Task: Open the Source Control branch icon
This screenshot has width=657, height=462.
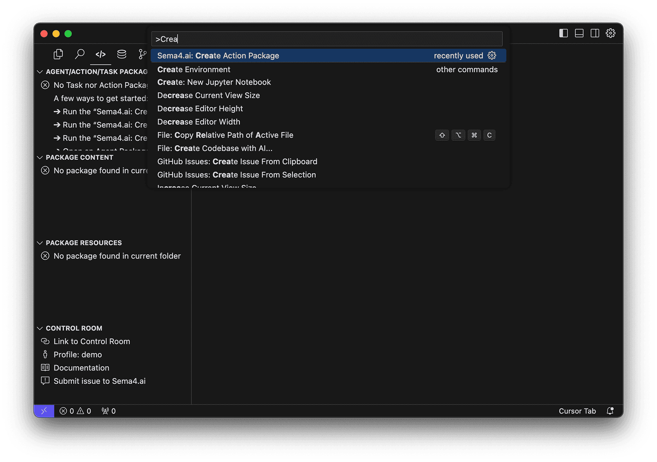Action: pos(142,54)
